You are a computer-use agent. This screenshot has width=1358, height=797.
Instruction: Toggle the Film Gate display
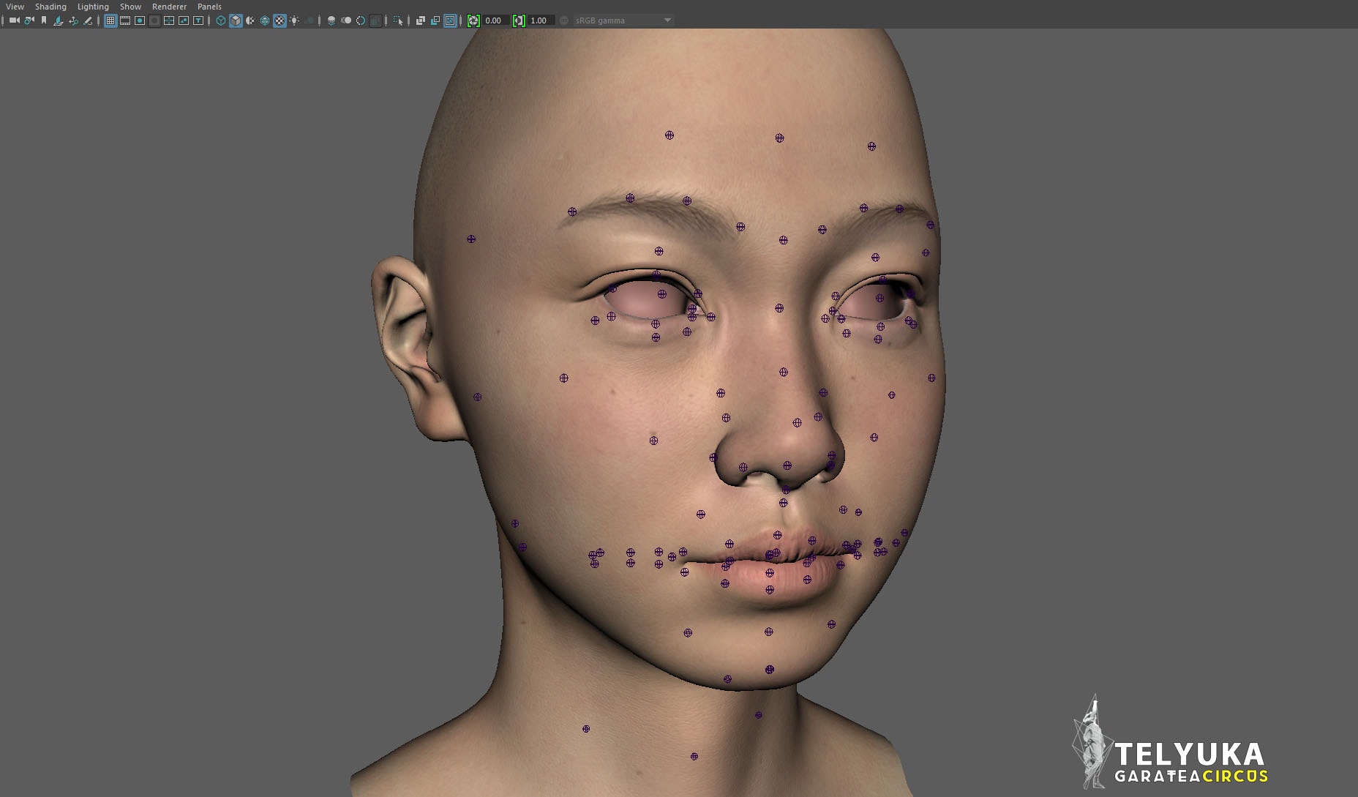[125, 20]
